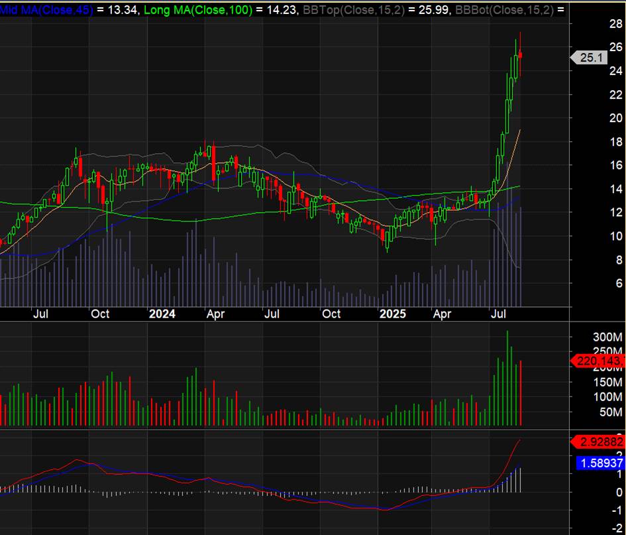The height and width of the screenshot is (535, 626).
Task: Click the 6 price axis label
Action: [x=619, y=283]
